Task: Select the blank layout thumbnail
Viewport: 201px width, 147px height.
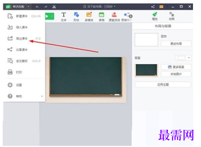Action: (146, 40)
